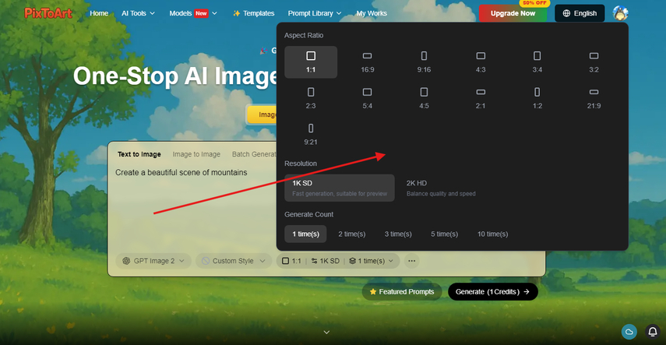The width and height of the screenshot is (666, 345).
Task: Expand the AI Tools menu
Action: (x=138, y=13)
